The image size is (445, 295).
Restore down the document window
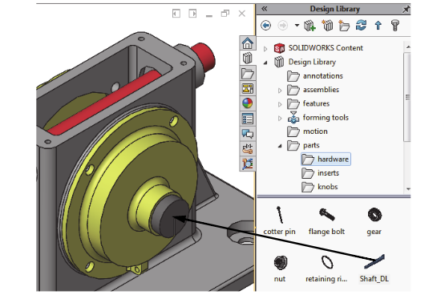pyautogui.click(x=225, y=14)
